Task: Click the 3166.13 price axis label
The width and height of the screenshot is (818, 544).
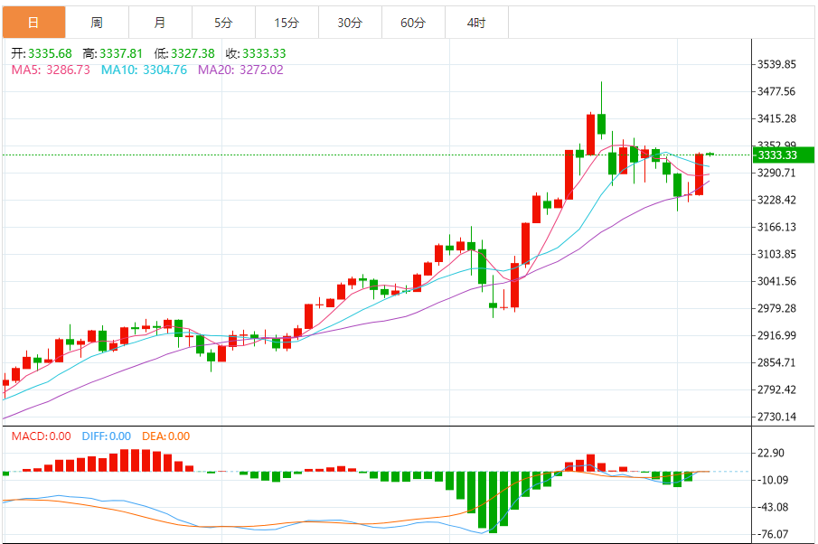Action: 776,227
